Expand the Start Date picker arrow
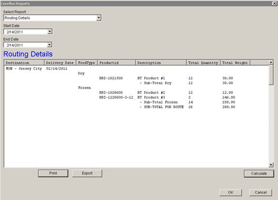This screenshot has height=200, width=278. (50, 32)
